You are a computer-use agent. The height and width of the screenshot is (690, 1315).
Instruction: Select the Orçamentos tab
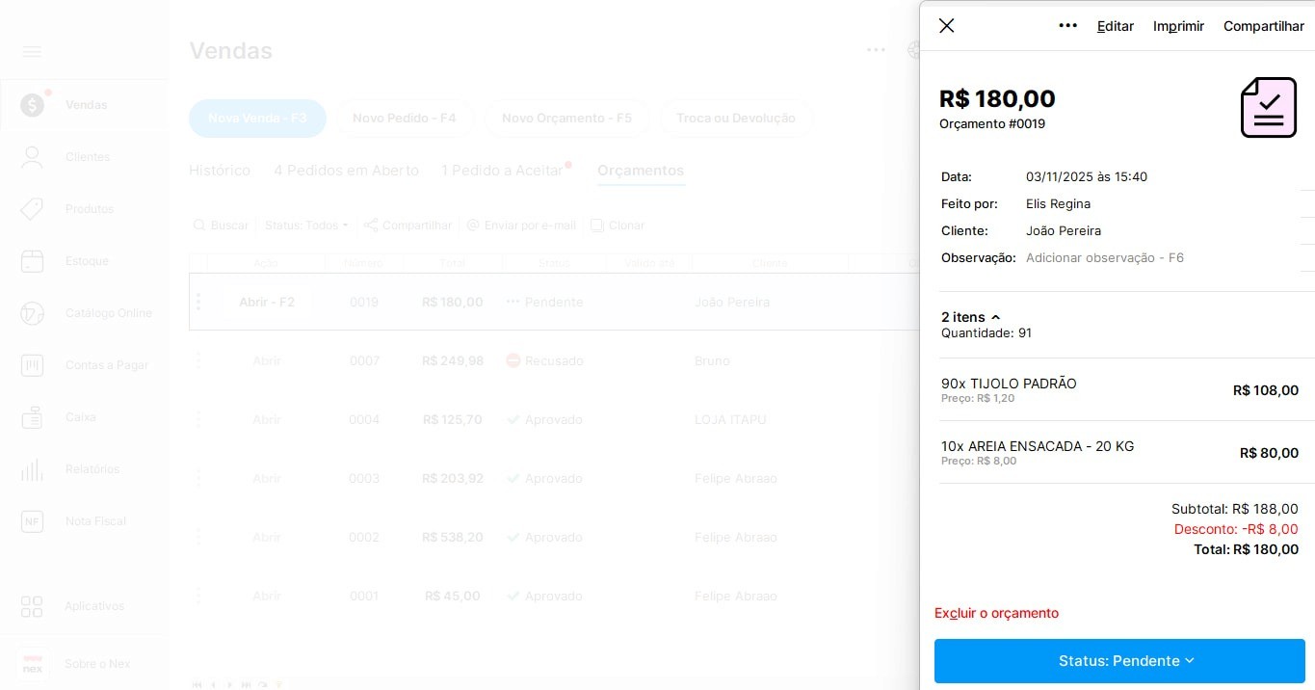(641, 171)
